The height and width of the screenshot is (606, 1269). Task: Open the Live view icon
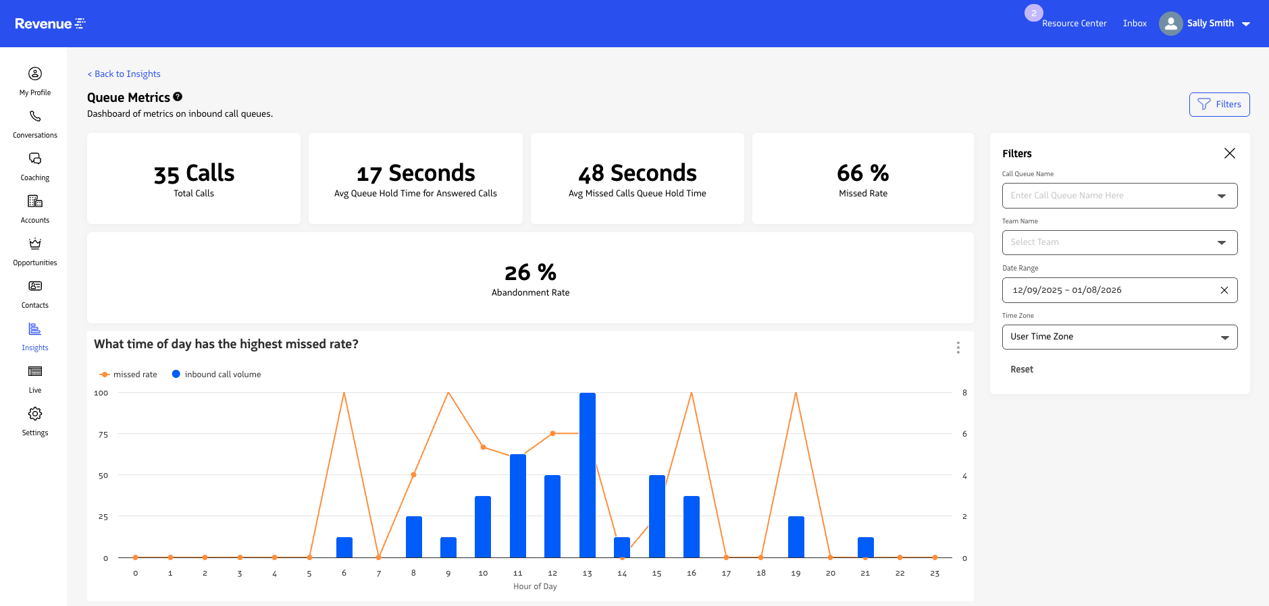coord(35,371)
